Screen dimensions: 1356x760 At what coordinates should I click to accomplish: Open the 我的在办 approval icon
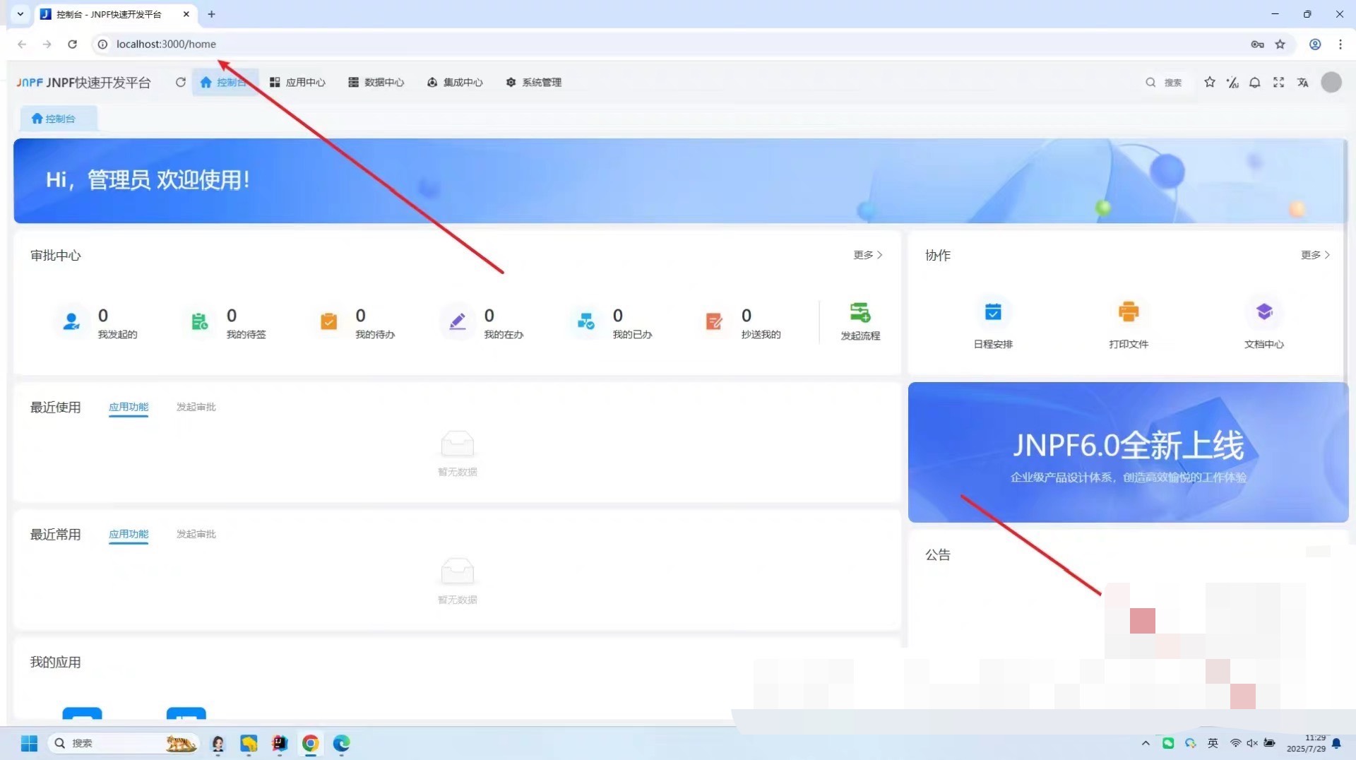458,321
